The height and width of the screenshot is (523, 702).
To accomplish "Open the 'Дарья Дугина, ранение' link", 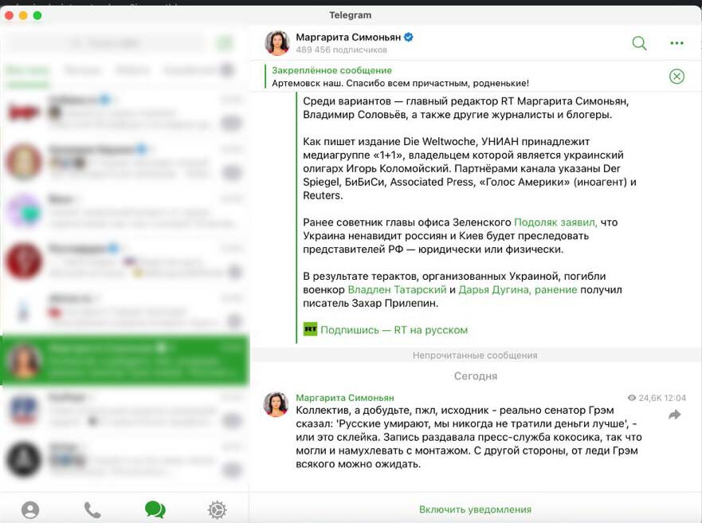I will click(x=518, y=289).
